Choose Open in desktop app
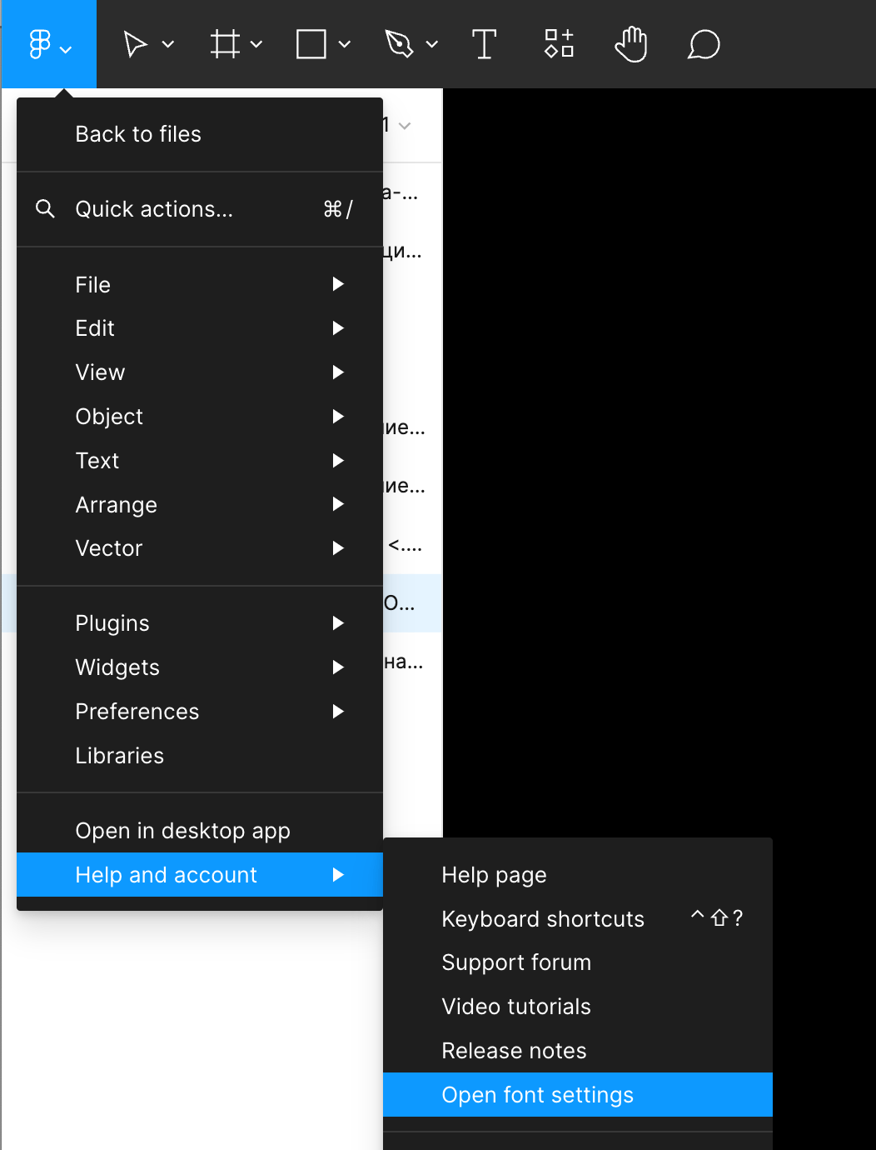Viewport: 876px width, 1150px height. tap(182, 831)
